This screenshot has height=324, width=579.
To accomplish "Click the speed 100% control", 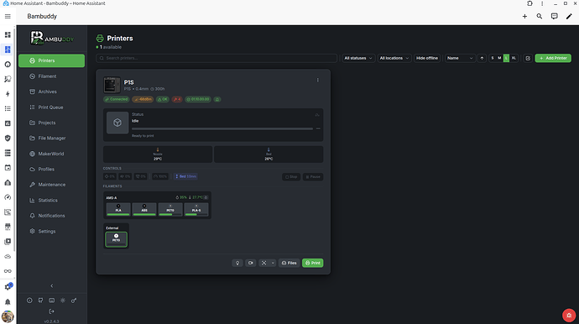I will coord(160,176).
